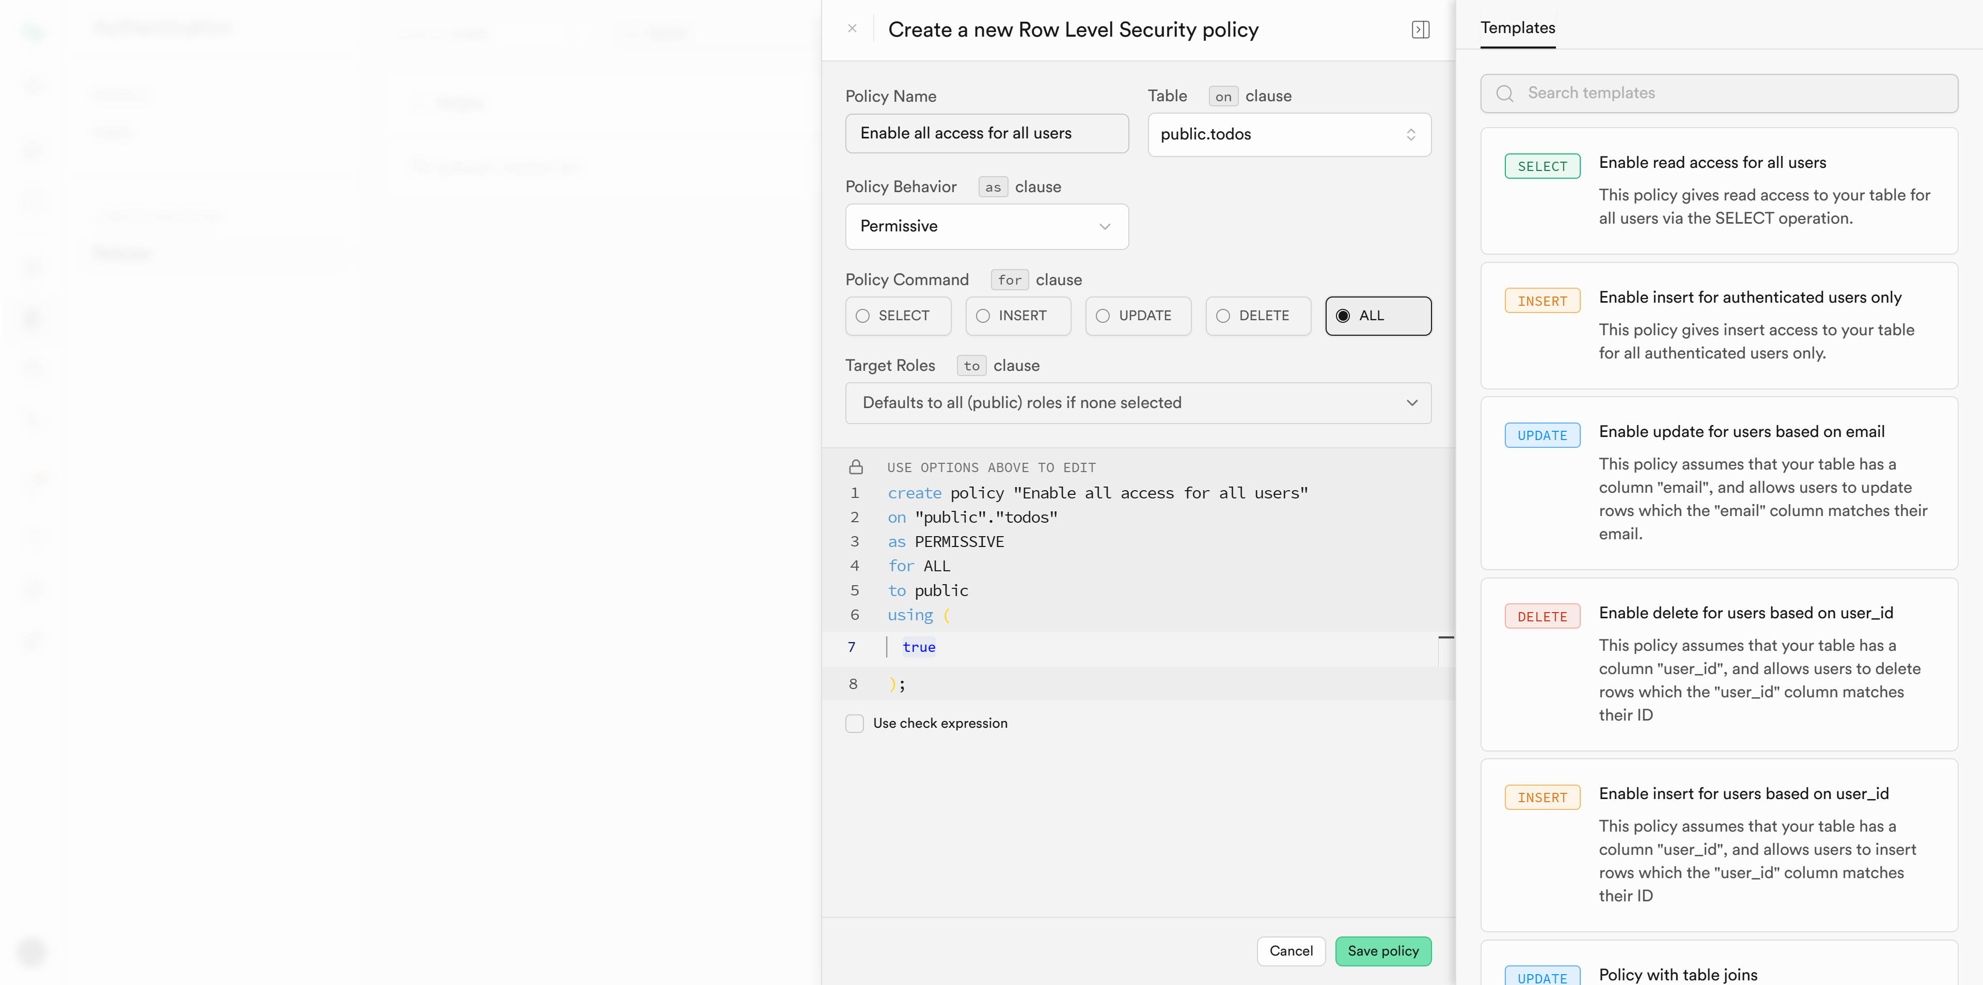Close the Row Level Security policy dialog
The image size is (1983, 985).
852,28
